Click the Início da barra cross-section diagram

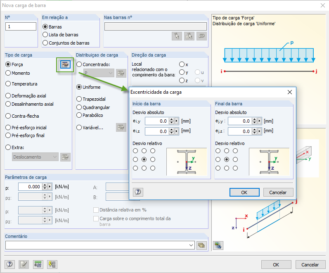(187, 162)
